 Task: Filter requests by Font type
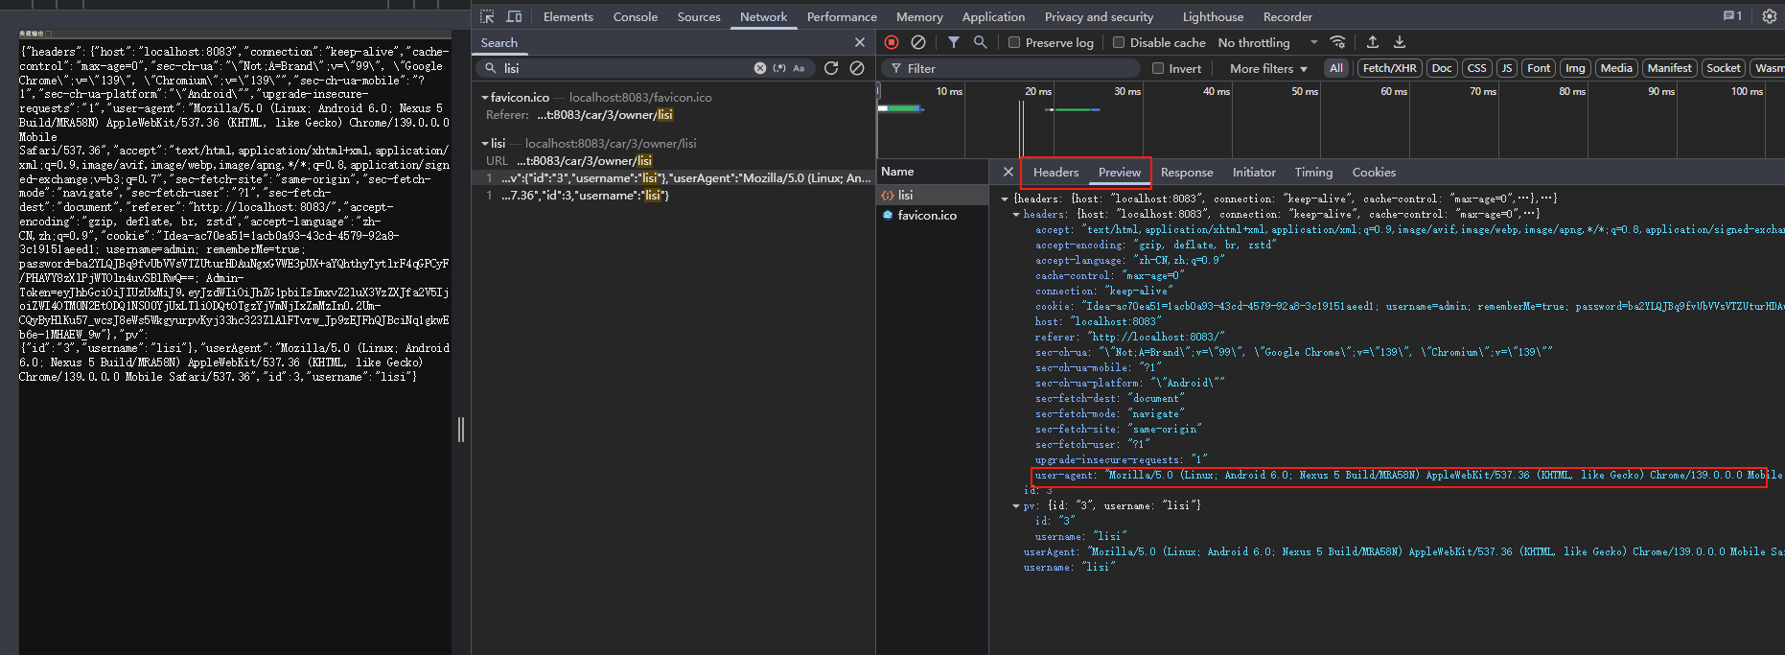click(1539, 68)
